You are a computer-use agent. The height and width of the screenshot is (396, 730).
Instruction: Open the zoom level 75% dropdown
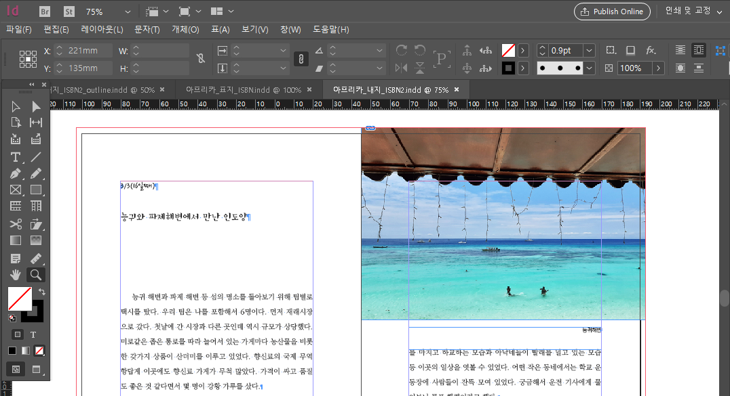[110, 12]
